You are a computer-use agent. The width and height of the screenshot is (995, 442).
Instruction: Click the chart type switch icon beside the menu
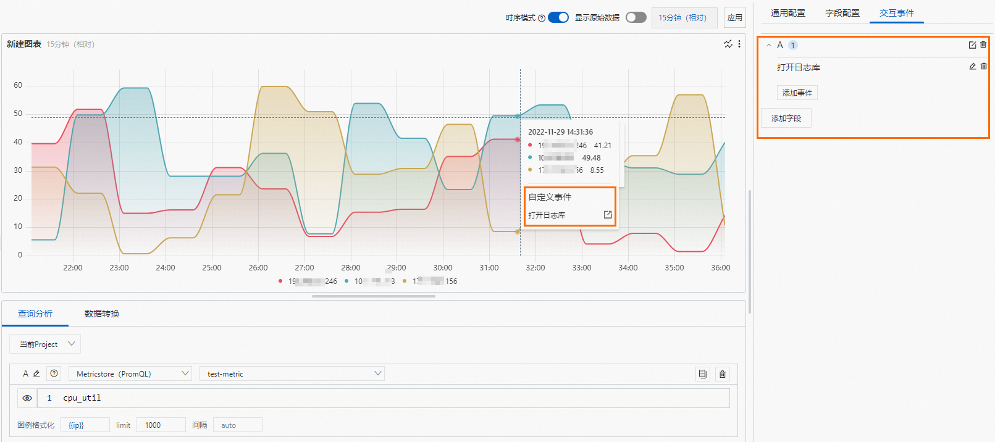tap(728, 44)
